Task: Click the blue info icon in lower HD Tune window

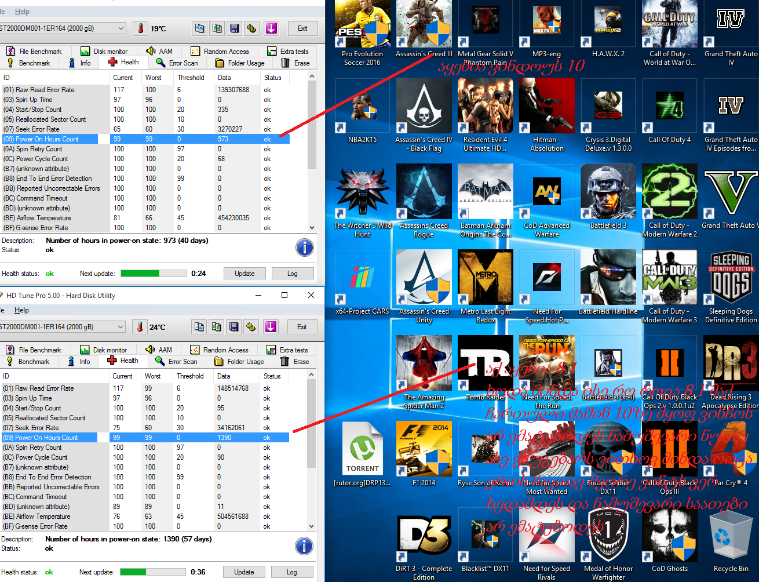Action: coord(304,546)
